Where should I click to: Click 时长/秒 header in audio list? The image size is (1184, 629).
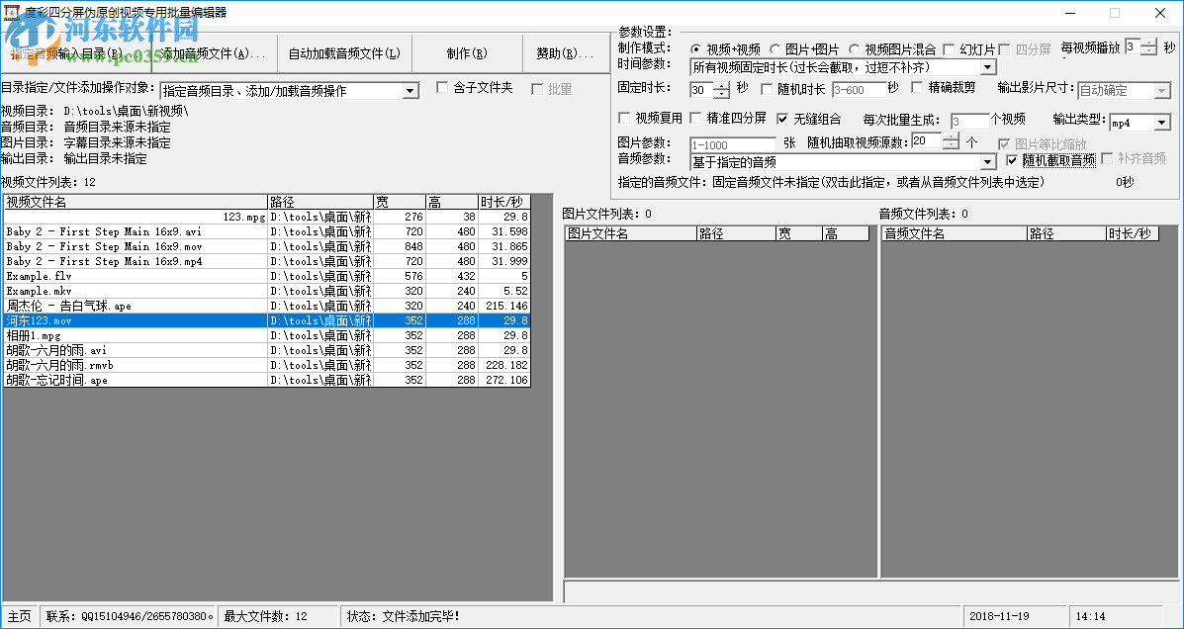tap(1133, 234)
